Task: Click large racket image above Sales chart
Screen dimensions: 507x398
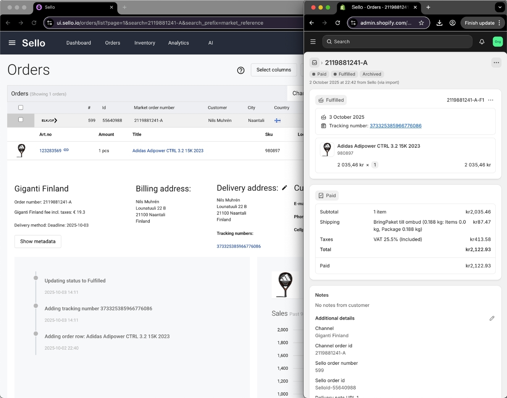Action: [285, 285]
